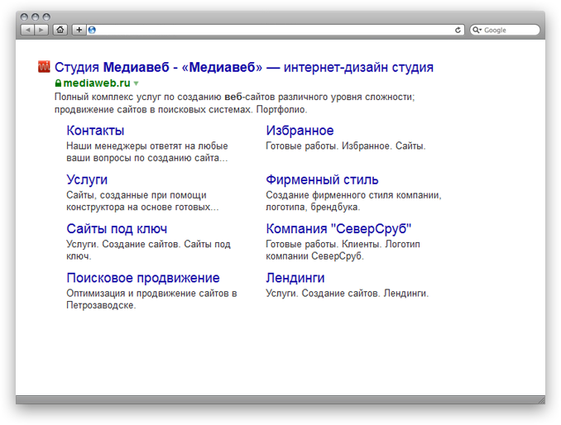Open the Услуги sitelink

pyautogui.click(x=87, y=179)
